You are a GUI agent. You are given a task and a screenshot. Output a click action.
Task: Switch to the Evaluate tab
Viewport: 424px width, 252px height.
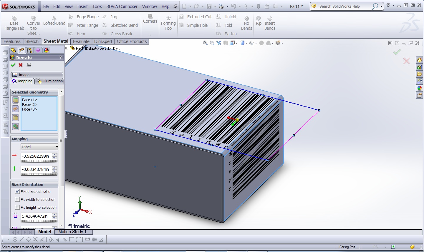coord(81,41)
